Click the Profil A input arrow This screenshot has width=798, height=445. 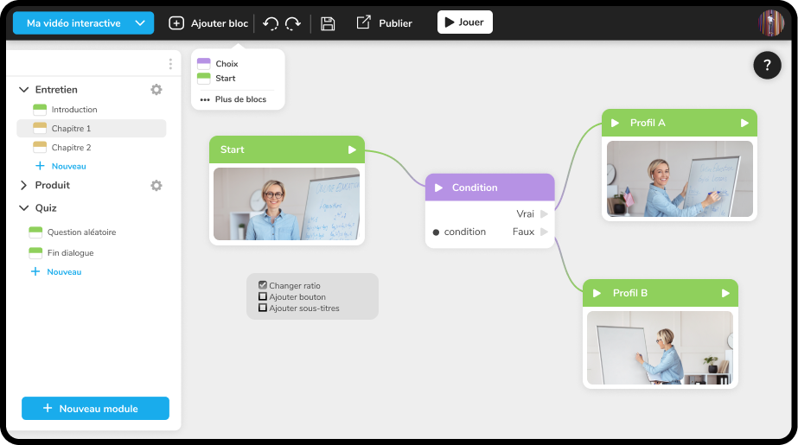click(615, 123)
